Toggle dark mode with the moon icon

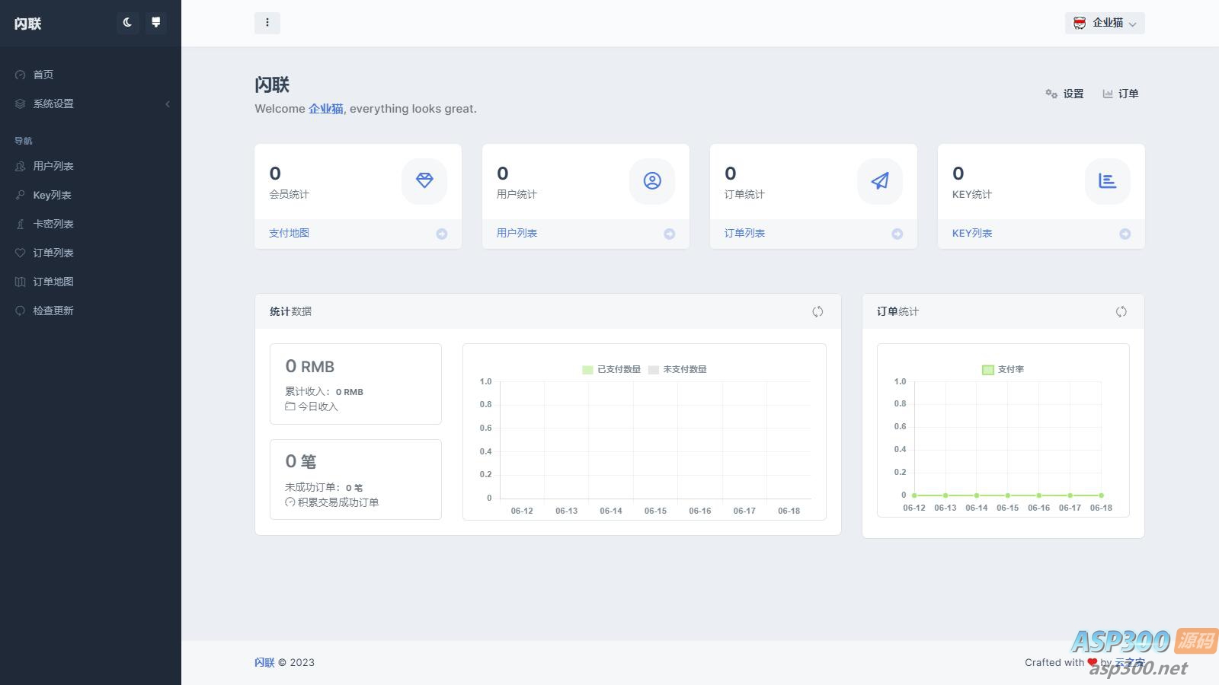click(x=127, y=23)
